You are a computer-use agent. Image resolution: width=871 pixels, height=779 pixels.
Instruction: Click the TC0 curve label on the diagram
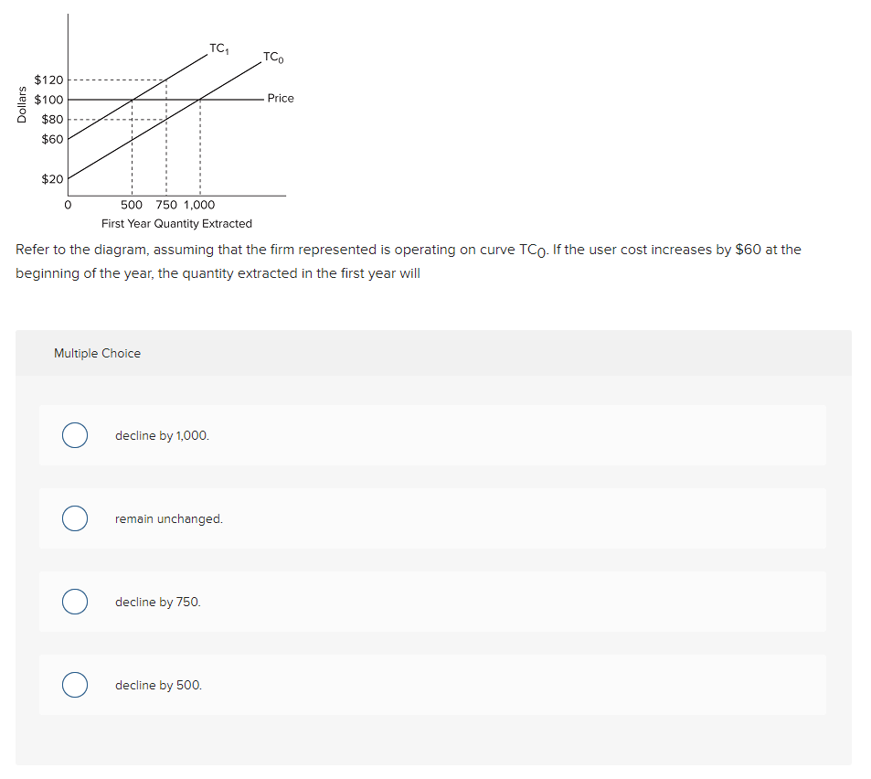coord(271,56)
